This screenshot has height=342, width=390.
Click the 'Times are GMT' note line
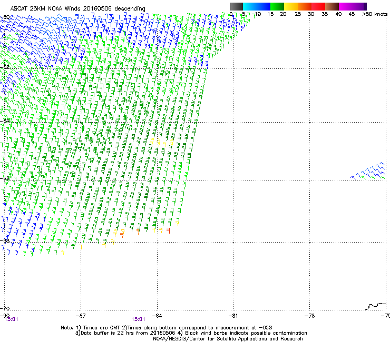pyautogui.click(x=167, y=328)
